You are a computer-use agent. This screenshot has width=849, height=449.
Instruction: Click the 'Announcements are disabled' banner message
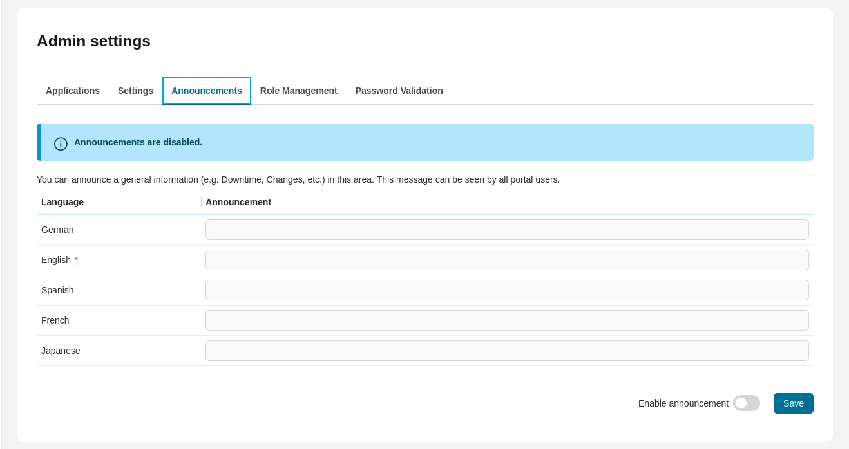click(138, 142)
